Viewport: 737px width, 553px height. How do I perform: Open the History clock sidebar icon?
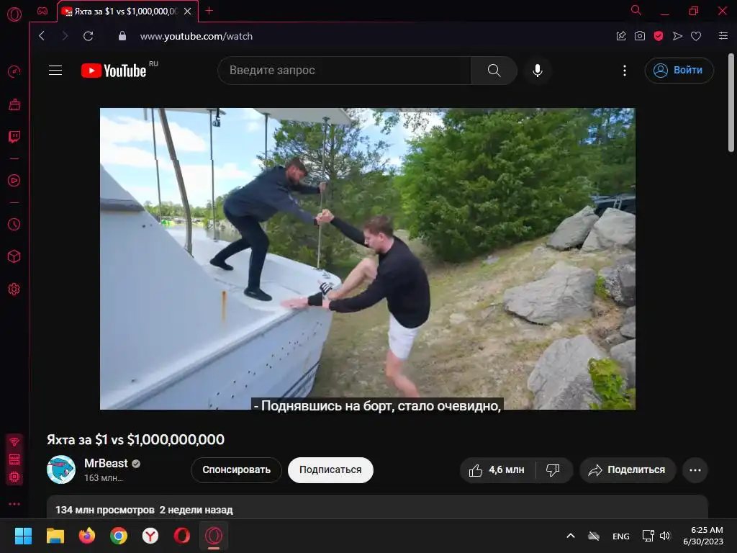click(14, 225)
